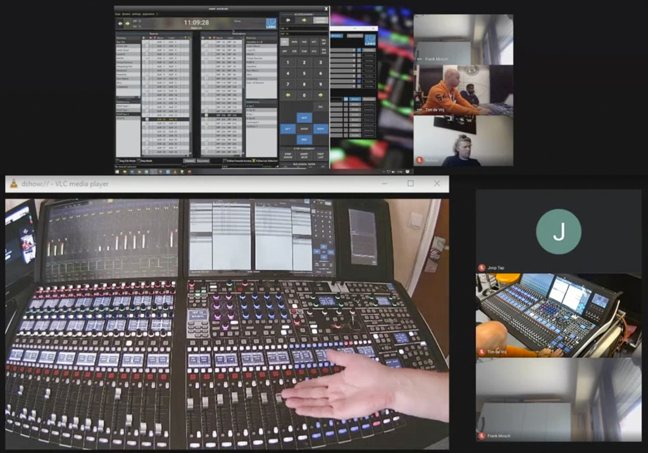Toggle the Follow List Selection checkbox
This screenshot has width=648, height=453.
coord(254,161)
